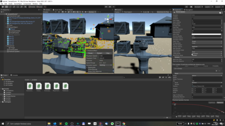Viewport: 225px width, 126px height.
Task: Open the Gizmos dropdown in Scene view
Action: [92, 12]
